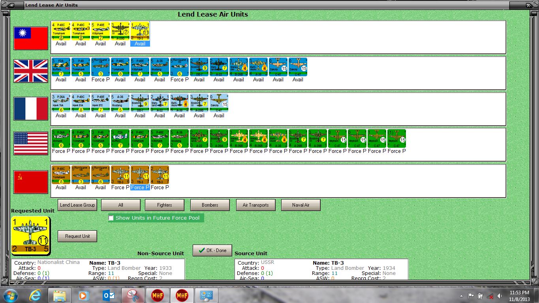Click the Soviet Union flag

click(x=31, y=182)
